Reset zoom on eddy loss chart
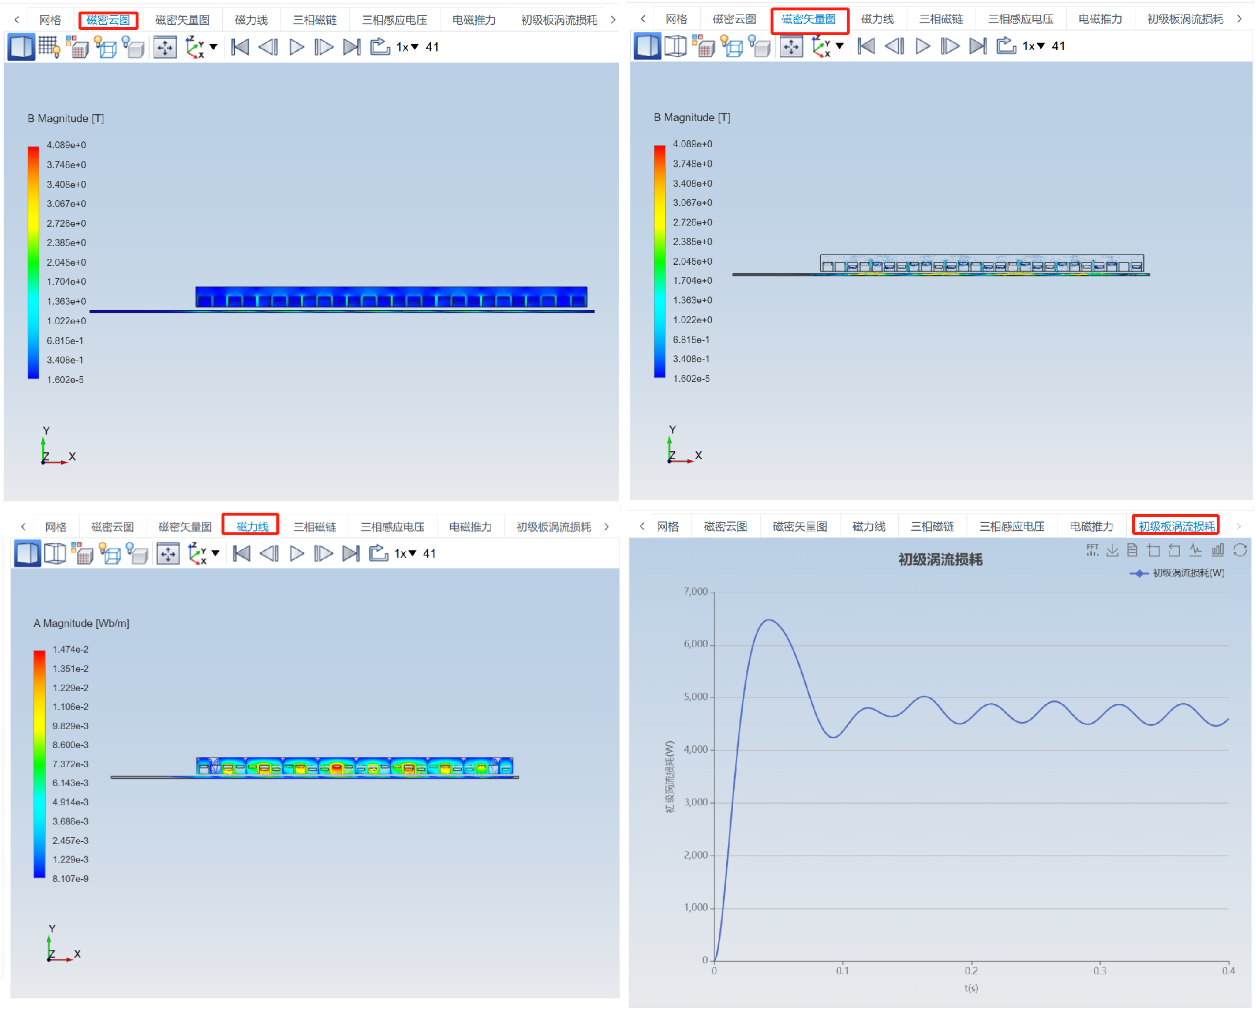 tap(1174, 550)
